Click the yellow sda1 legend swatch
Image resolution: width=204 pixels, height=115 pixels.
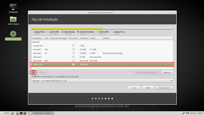pos(48,32)
